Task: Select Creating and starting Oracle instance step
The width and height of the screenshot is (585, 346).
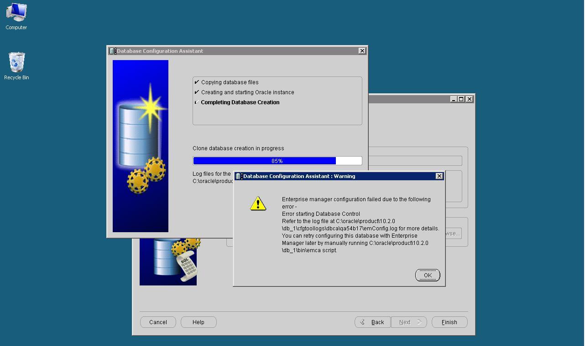Action: click(x=247, y=92)
